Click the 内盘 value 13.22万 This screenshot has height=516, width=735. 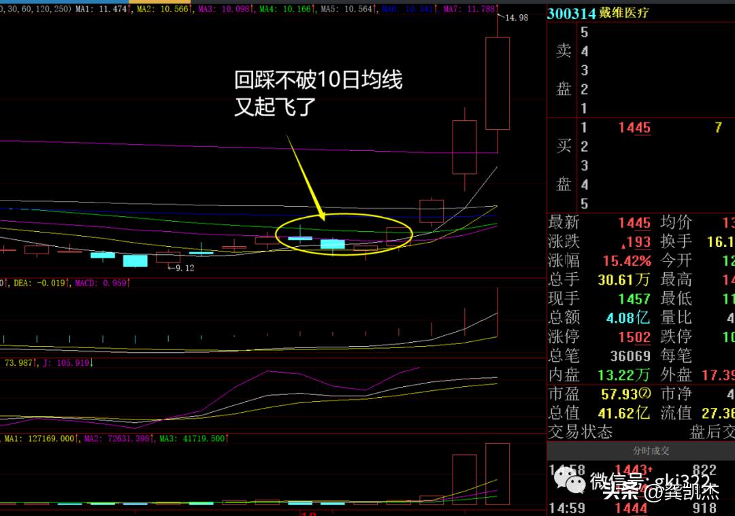pos(623,375)
